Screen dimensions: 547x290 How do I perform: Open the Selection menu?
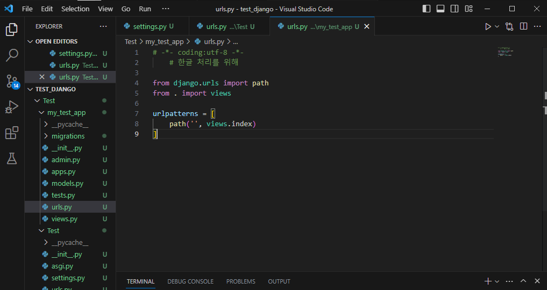[x=75, y=9]
